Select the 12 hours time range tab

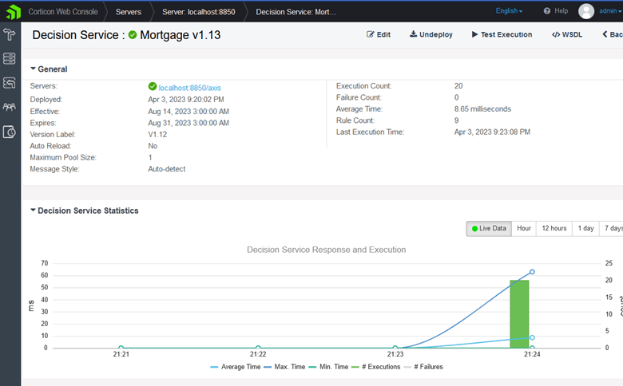[x=554, y=229]
